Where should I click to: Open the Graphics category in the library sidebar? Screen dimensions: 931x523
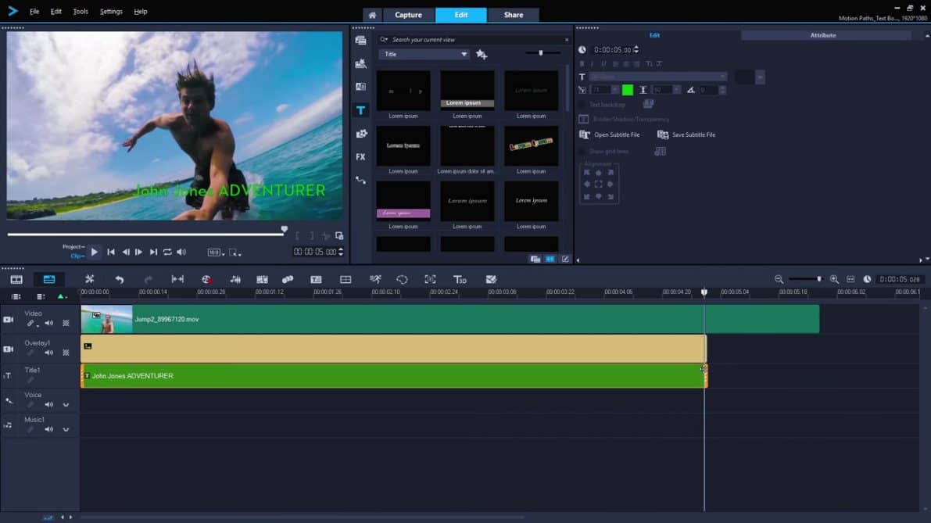[x=360, y=134]
